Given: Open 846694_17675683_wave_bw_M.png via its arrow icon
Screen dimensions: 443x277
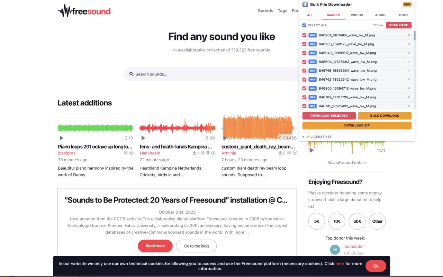Looking at the screenshot, I should pyautogui.click(x=409, y=62).
